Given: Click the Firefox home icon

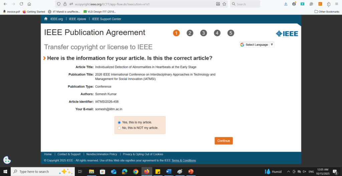Looking at the screenshot, I should coord(29,4).
